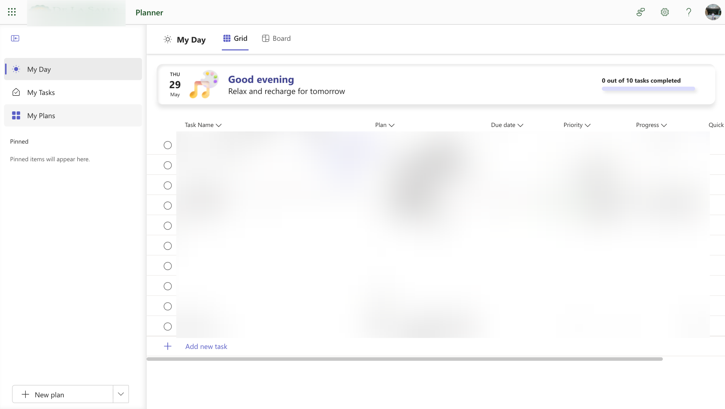Collapse the left navigation pane icon
The height and width of the screenshot is (409, 725).
click(15, 38)
